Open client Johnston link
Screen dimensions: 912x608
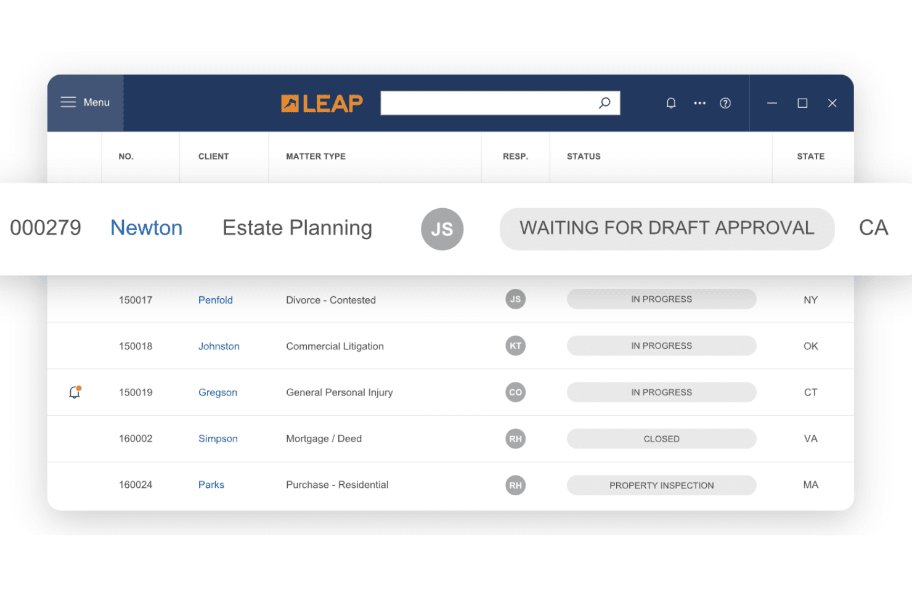point(219,346)
